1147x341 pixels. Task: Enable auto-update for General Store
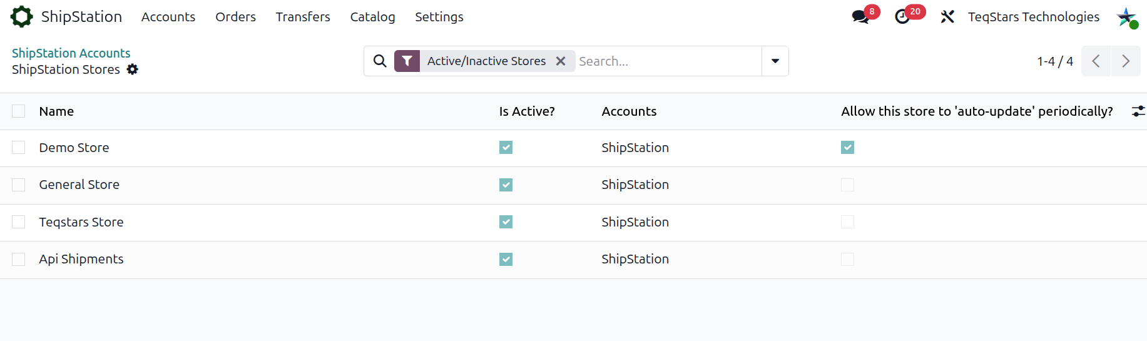click(847, 185)
